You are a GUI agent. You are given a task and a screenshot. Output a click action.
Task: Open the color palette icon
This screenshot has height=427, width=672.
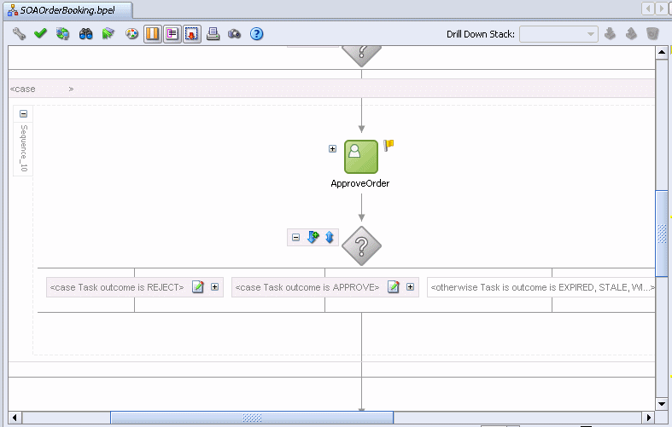tap(131, 33)
